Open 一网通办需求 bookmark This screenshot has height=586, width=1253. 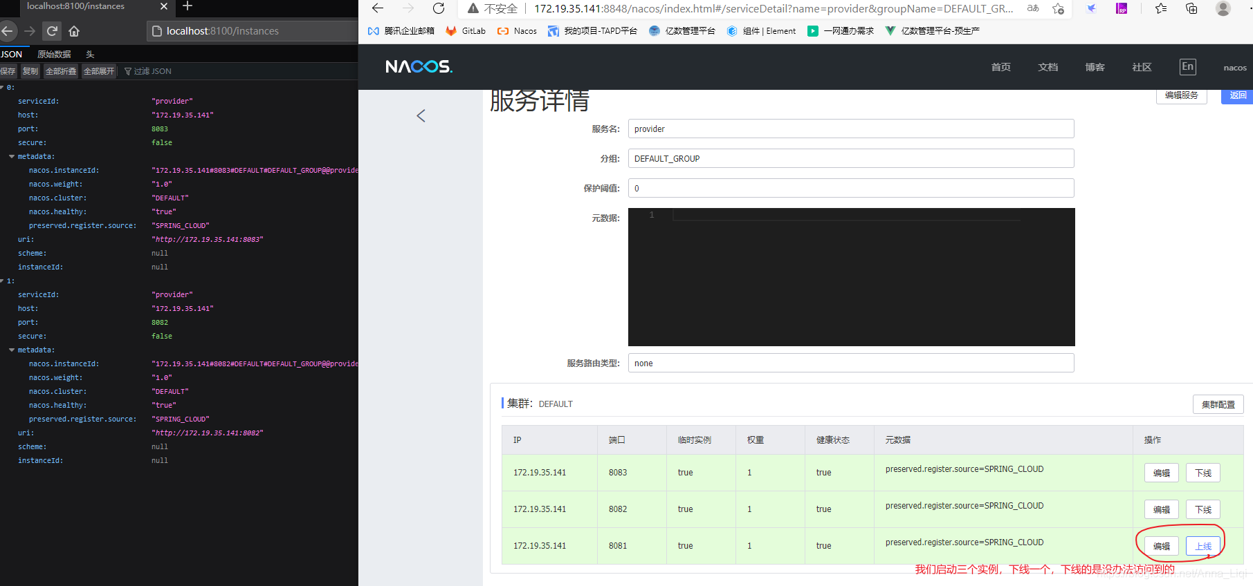click(841, 31)
